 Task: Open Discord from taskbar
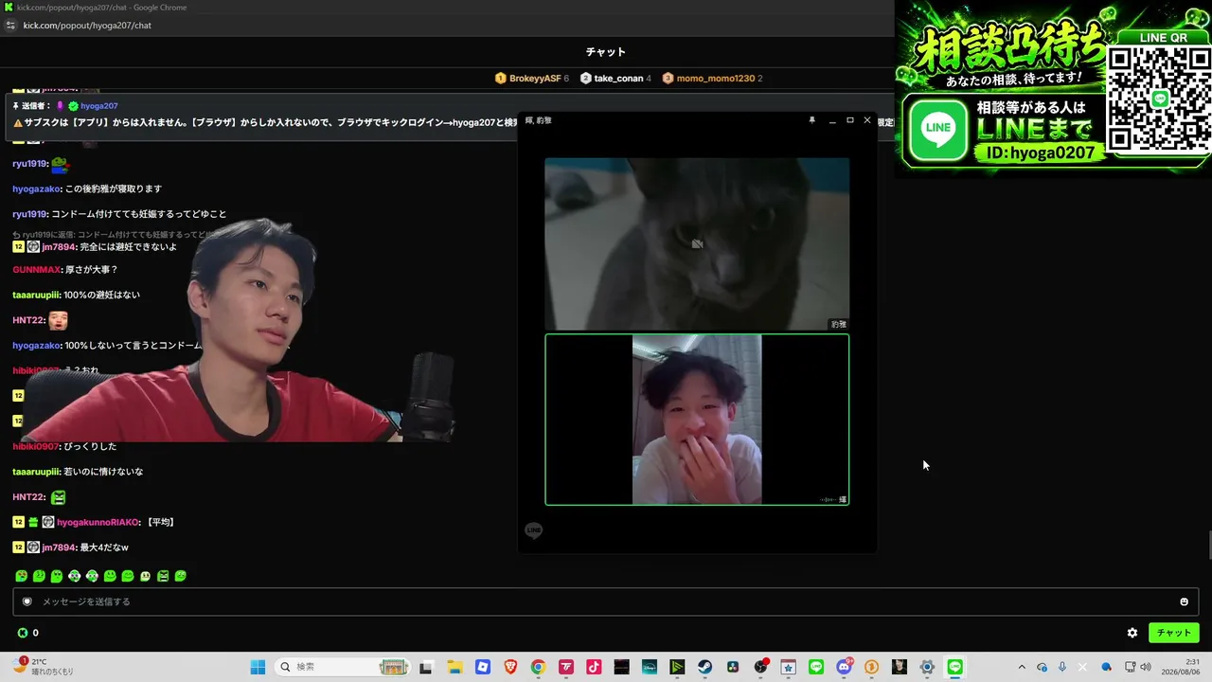coord(844,667)
